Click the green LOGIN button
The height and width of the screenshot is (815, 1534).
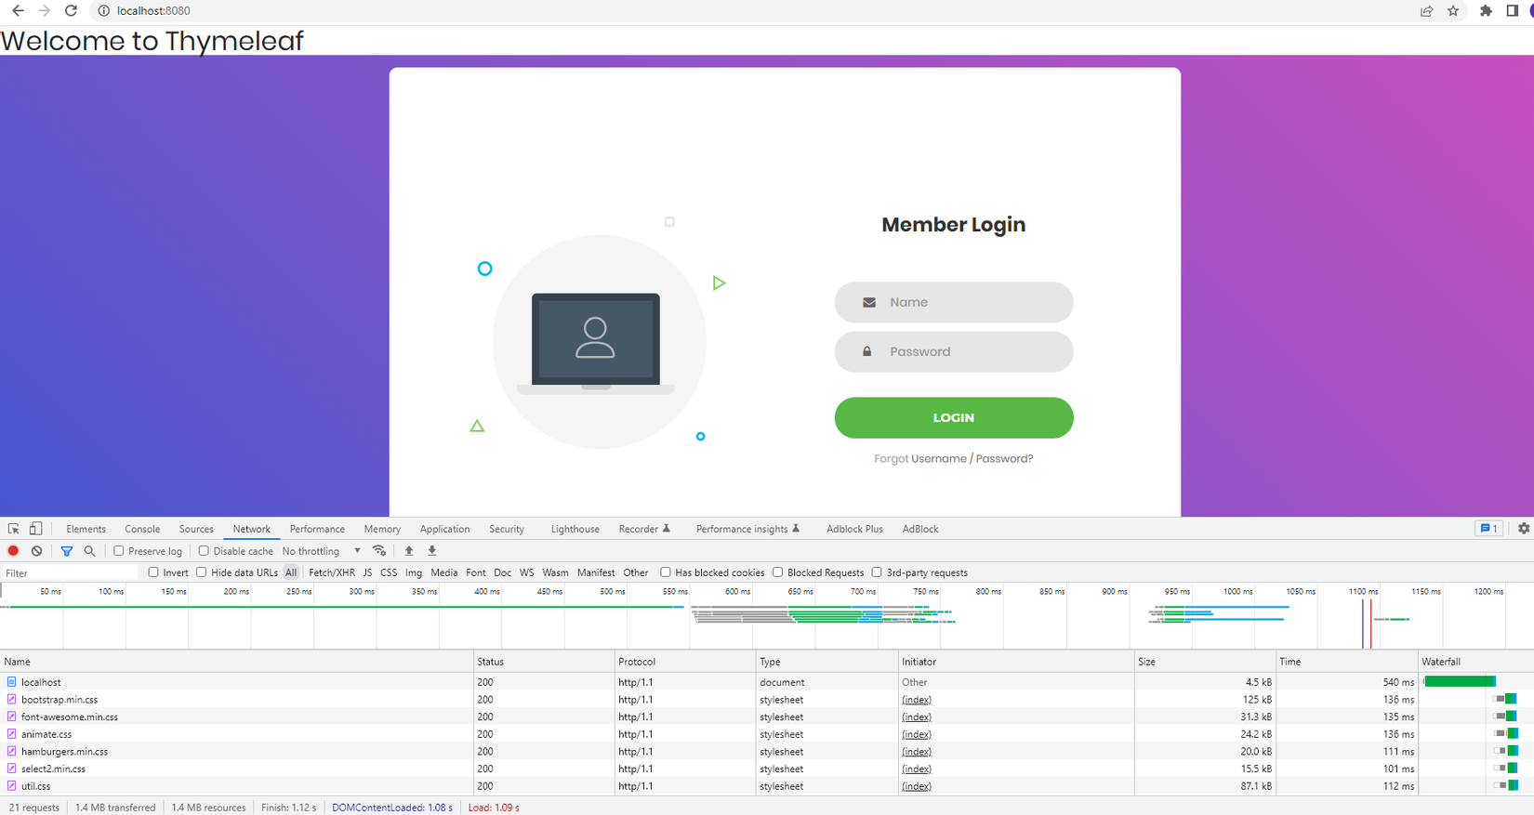pos(954,418)
